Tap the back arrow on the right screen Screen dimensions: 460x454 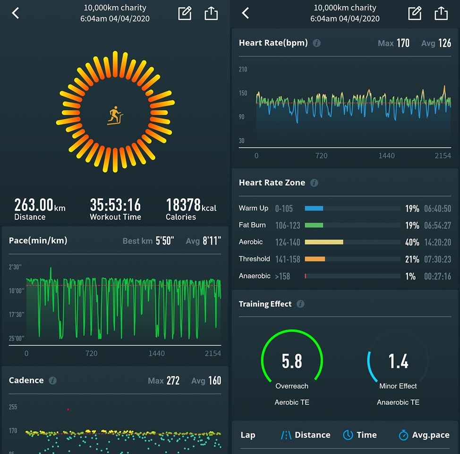coord(245,13)
